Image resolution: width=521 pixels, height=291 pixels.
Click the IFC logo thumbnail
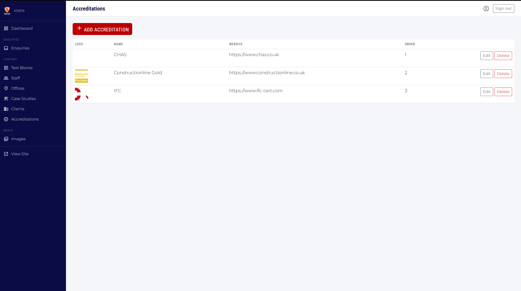point(81,94)
